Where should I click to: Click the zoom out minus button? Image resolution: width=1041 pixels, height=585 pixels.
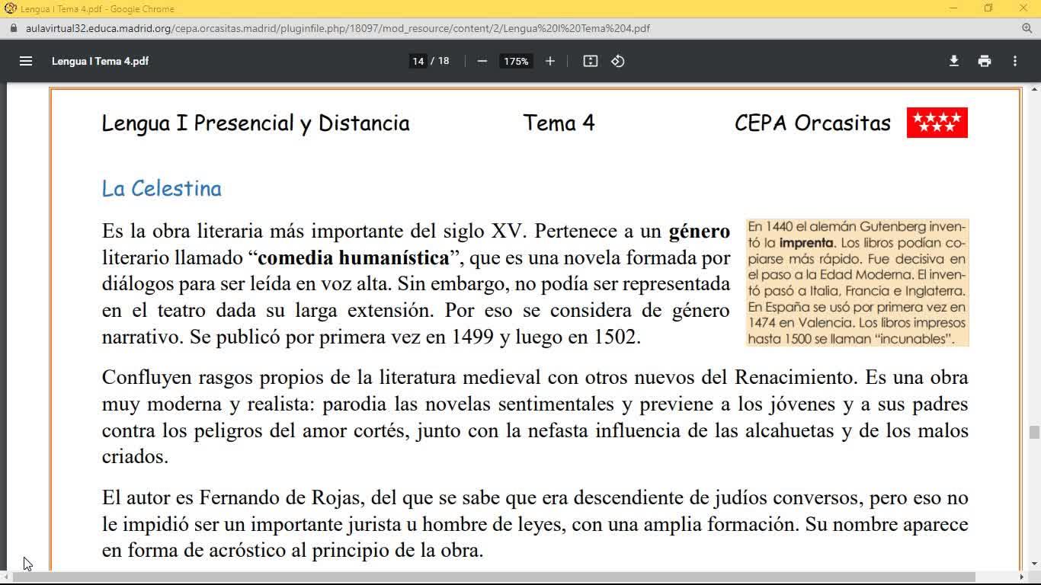pyautogui.click(x=482, y=61)
